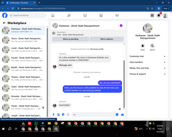Click the chat messages scrollbar
This screenshot has width=172, height=137.
(x=124, y=84)
